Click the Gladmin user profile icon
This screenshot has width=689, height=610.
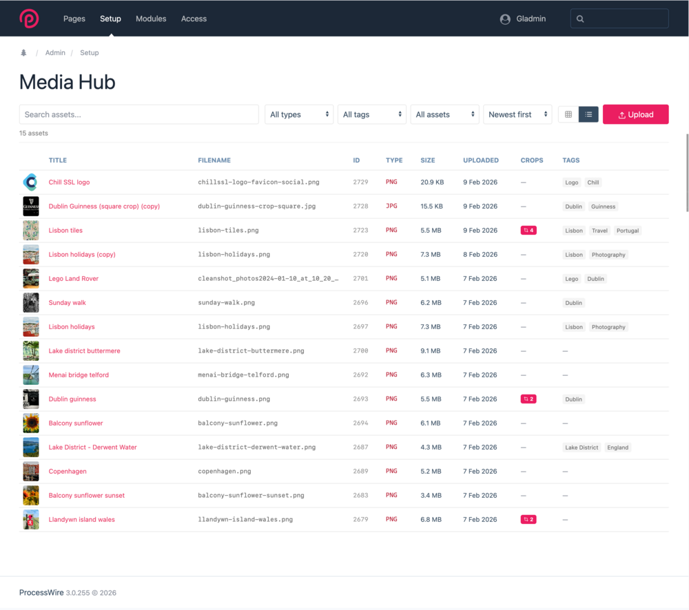505,19
